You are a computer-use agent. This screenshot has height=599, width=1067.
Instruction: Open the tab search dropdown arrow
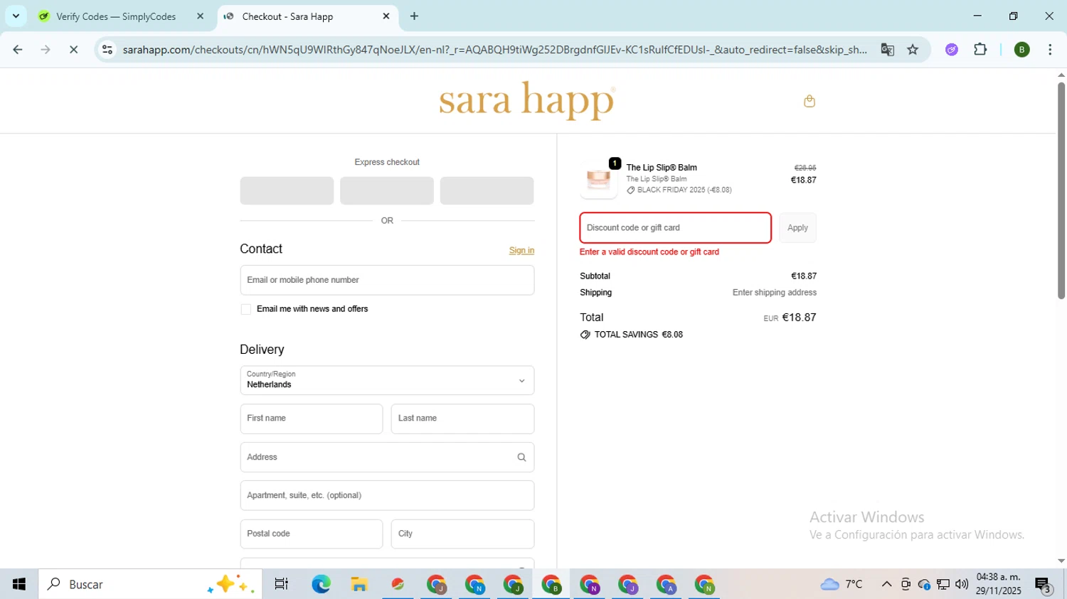pos(16,16)
